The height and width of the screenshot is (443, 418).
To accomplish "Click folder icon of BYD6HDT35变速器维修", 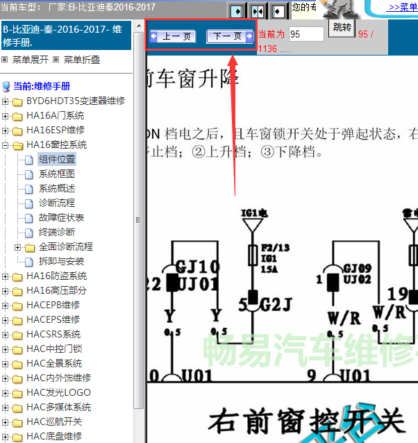I will click(x=17, y=101).
